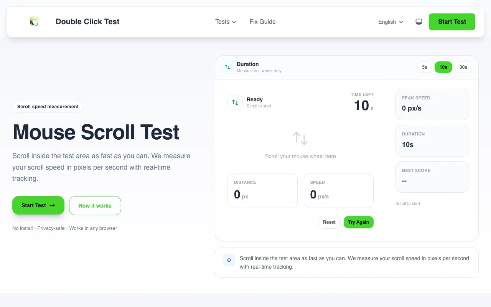The height and width of the screenshot is (307, 491).
Task: Click the Reset button below the stats
Action: [329, 222]
